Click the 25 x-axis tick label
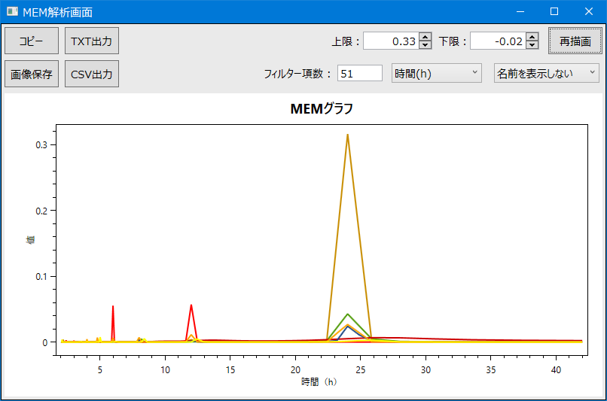607x401 pixels. (361, 370)
